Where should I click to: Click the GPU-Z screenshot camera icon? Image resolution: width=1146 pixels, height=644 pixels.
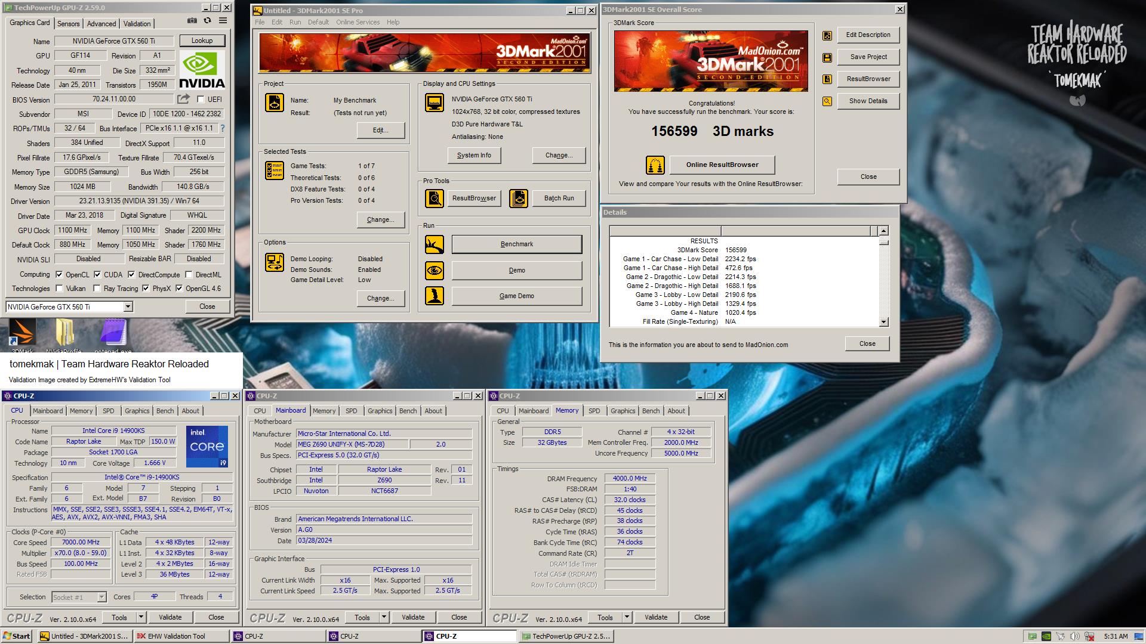pos(192,21)
